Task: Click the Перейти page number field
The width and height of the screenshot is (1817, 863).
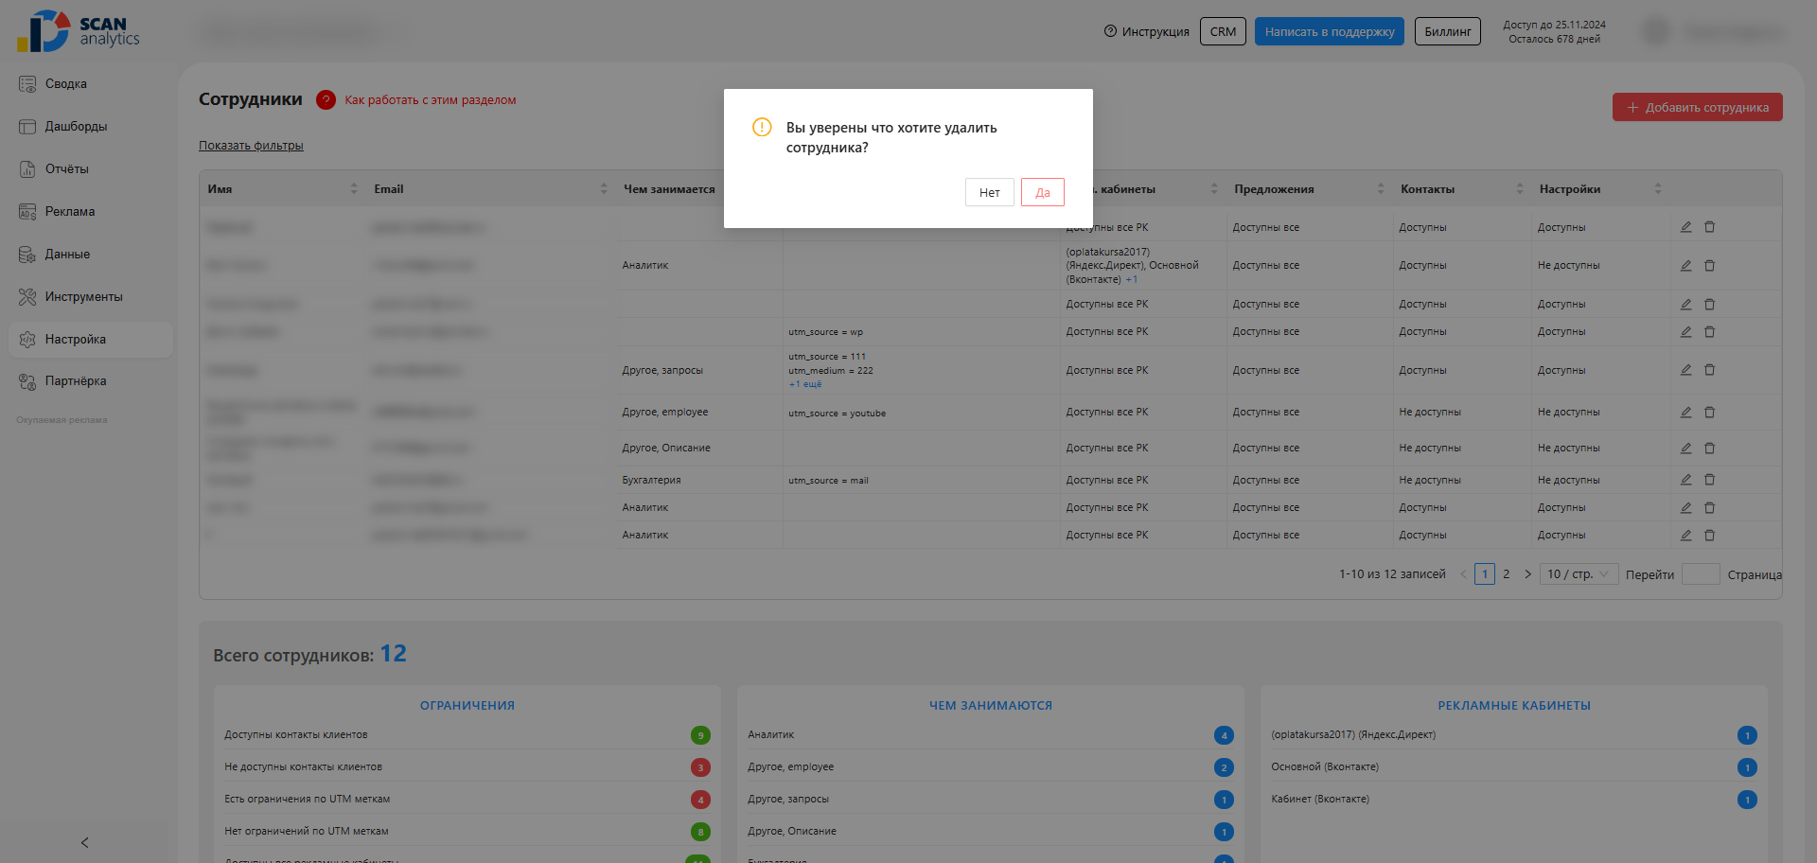Action: pos(1701,574)
